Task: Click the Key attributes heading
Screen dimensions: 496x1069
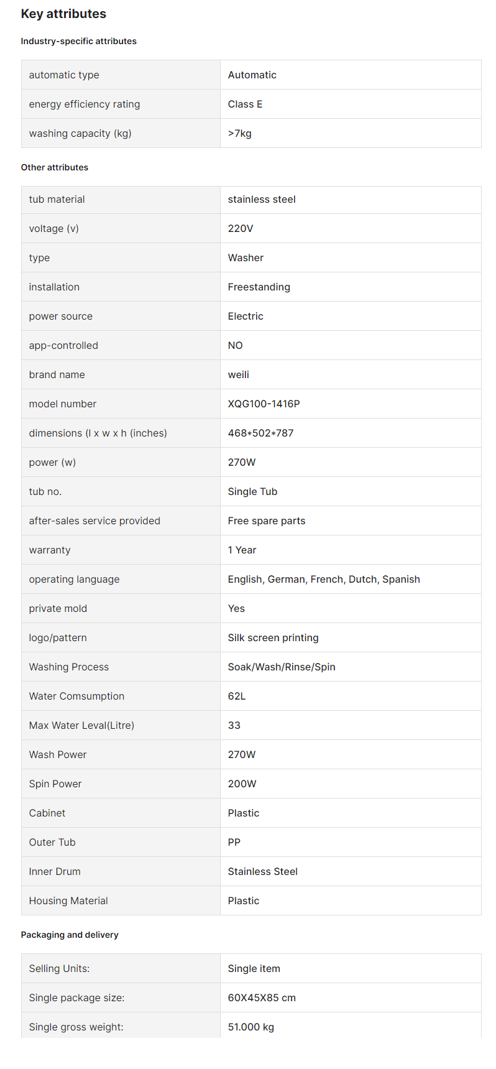Action: coord(63,14)
